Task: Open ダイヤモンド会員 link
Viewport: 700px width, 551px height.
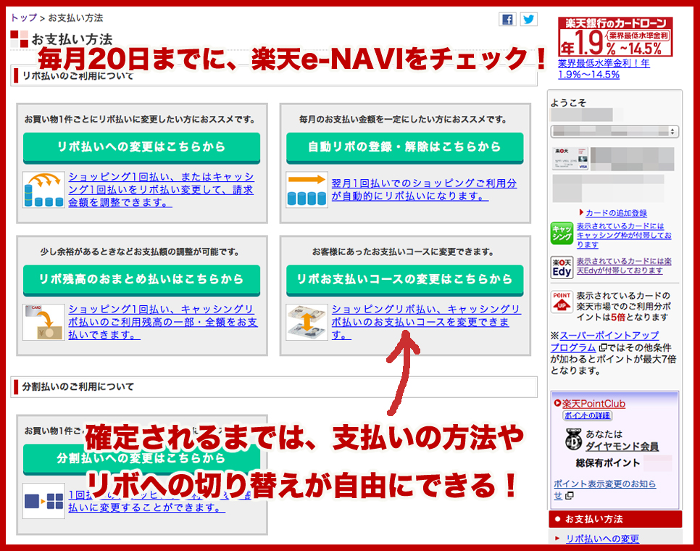Action: [622, 446]
